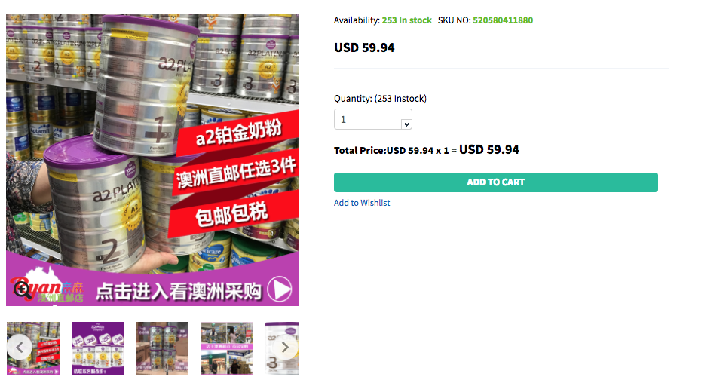Select the last thumbnail showing stage 3 can
Screen dimensions: 726x389
[x=281, y=348]
